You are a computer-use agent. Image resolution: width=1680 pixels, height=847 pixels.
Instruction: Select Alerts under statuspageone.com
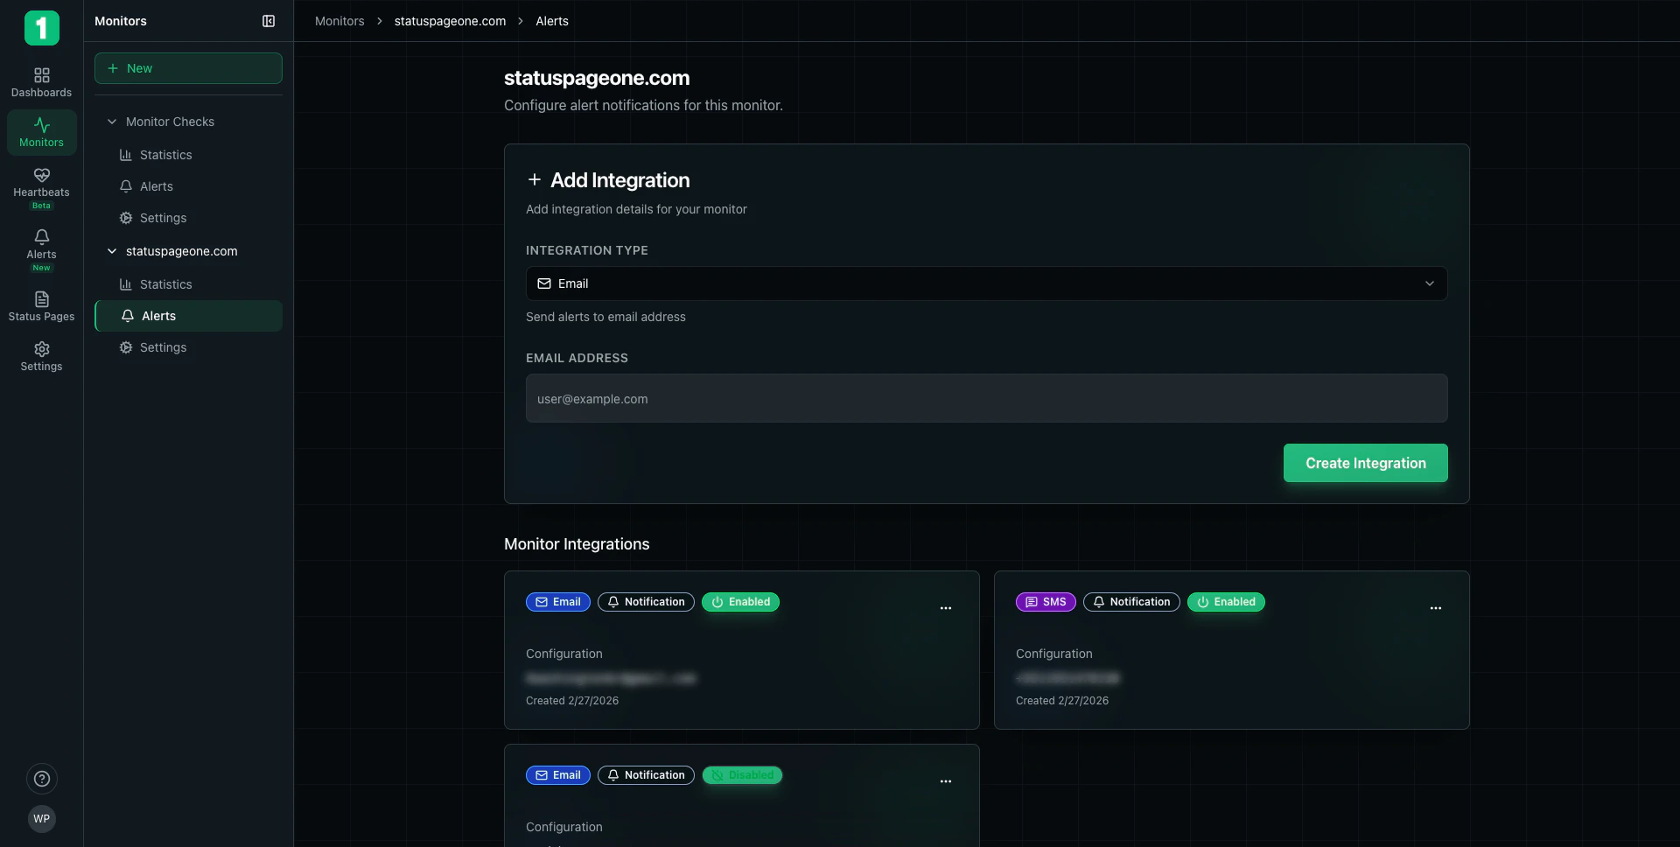(188, 316)
